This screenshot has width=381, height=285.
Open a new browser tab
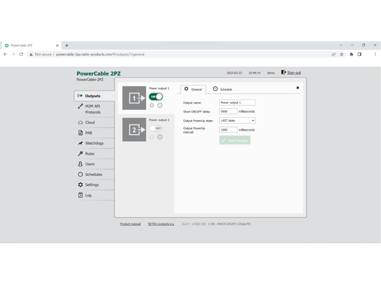67,45
